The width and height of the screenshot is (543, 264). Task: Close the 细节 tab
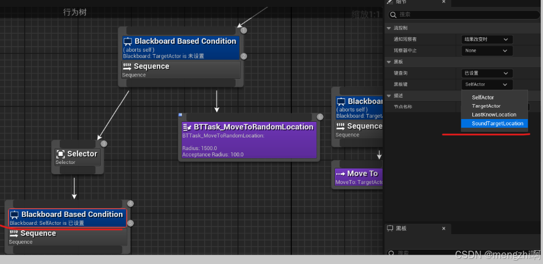pos(444,2)
